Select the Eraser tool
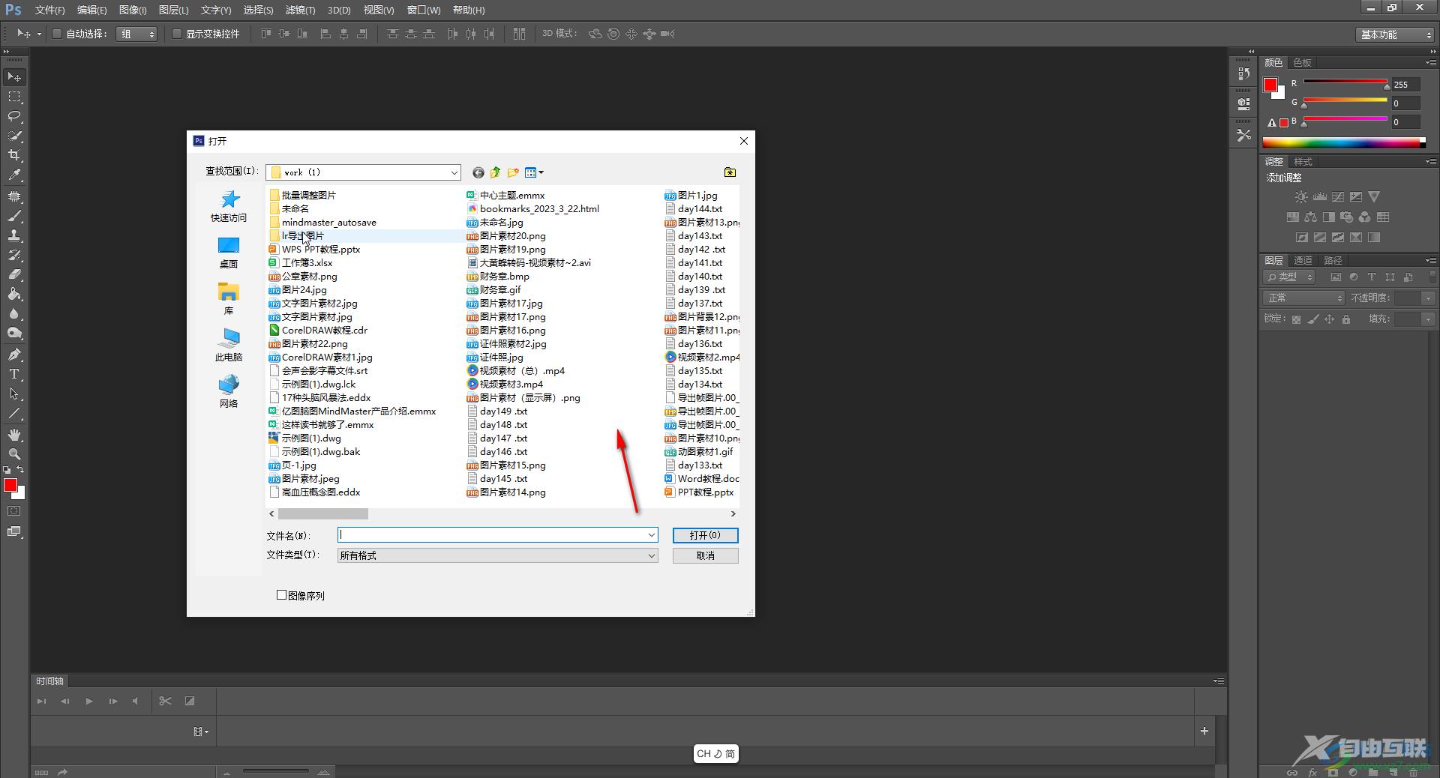Image resolution: width=1440 pixels, height=778 pixels. (14, 274)
